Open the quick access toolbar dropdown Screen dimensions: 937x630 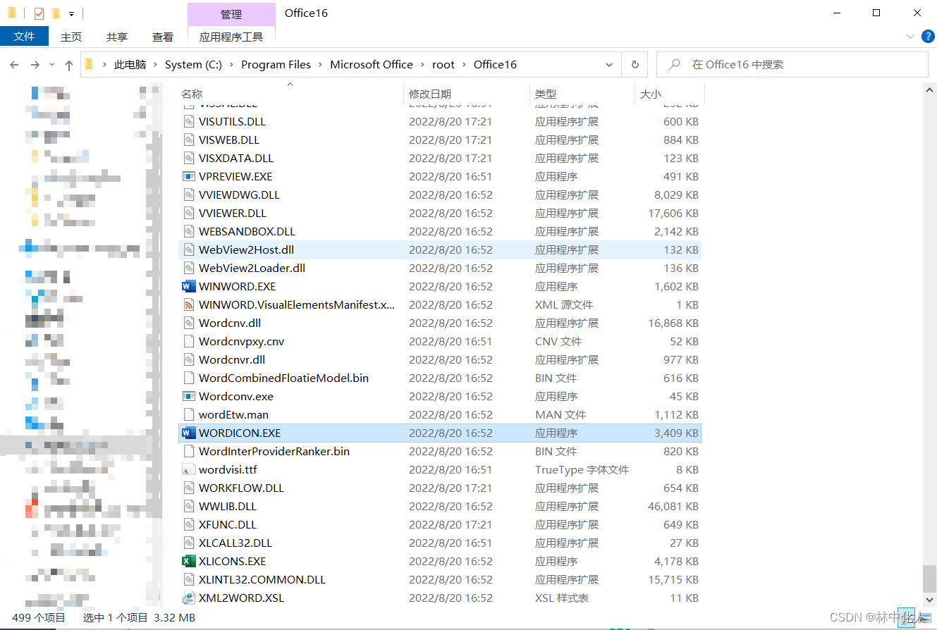(x=71, y=13)
